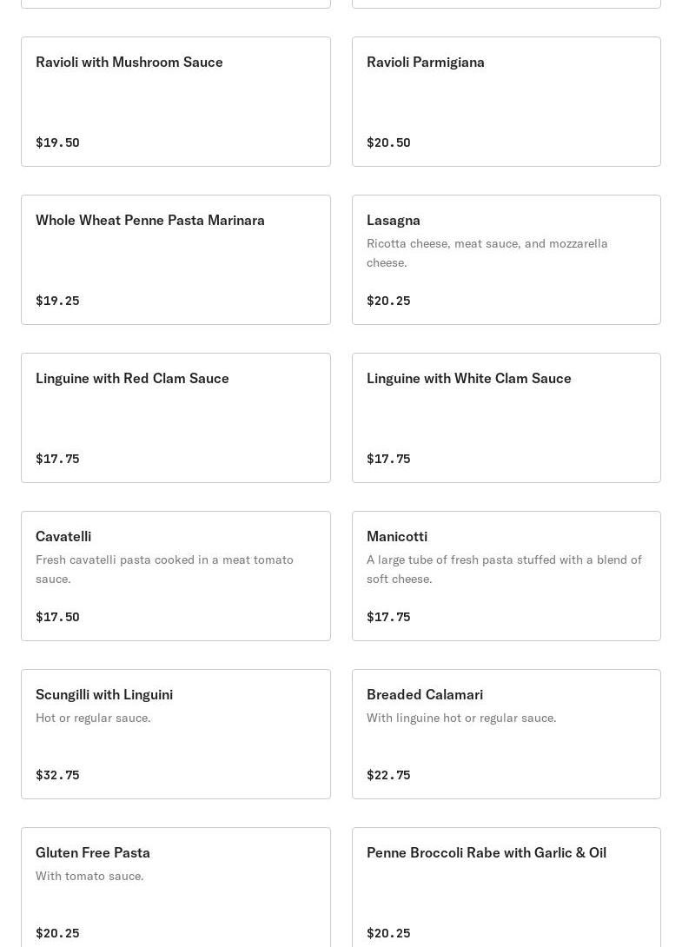Click the $32.75 Scungilli price
682x947 pixels.
57,775
